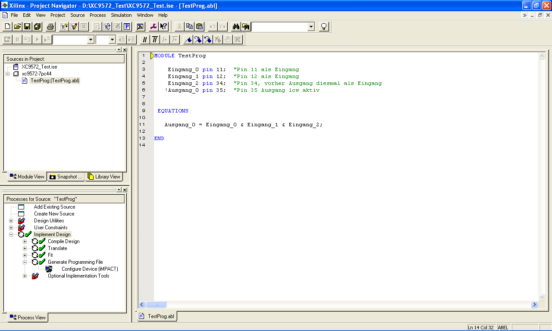Open the File menu
Image resolution: width=552 pixels, height=331 pixels.
[x=14, y=15]
